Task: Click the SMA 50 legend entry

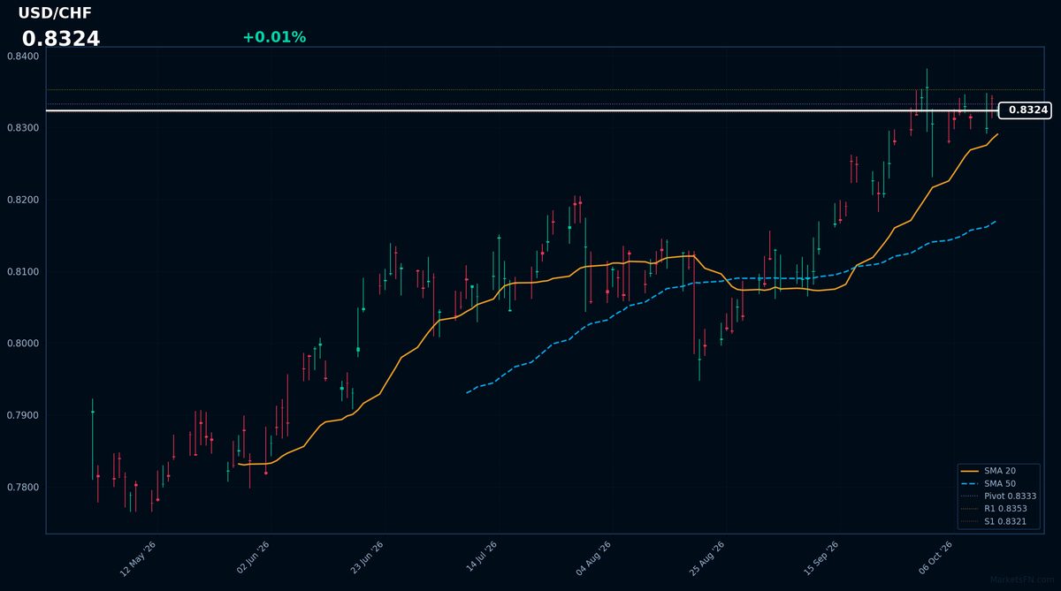Action: [x=999, y=483]
